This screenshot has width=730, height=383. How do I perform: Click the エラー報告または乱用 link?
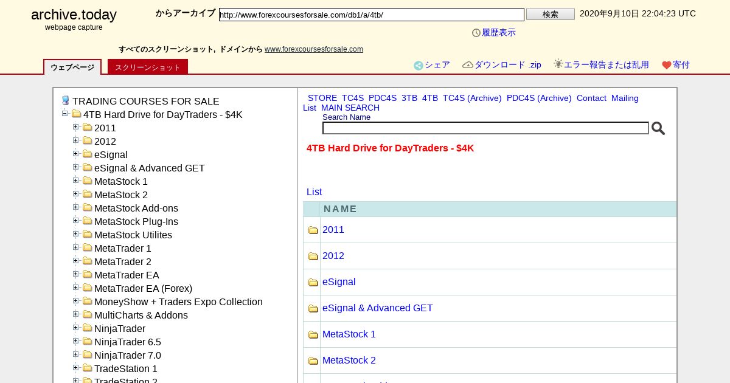point(607,64)
